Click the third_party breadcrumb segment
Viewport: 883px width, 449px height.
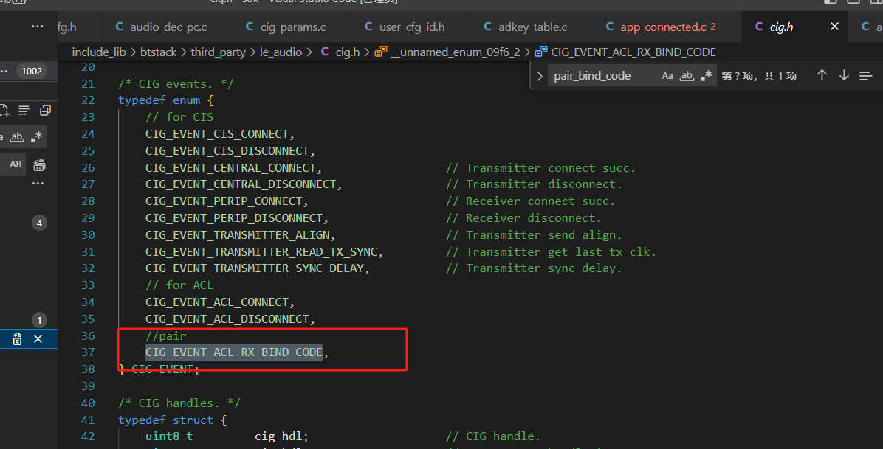(x=218, y=52)
